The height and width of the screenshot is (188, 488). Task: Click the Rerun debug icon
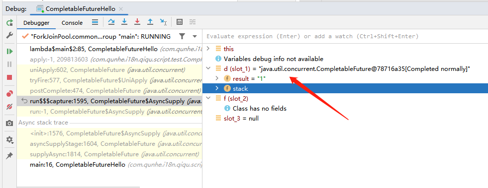pyautogui.click(x=9, y=23)
